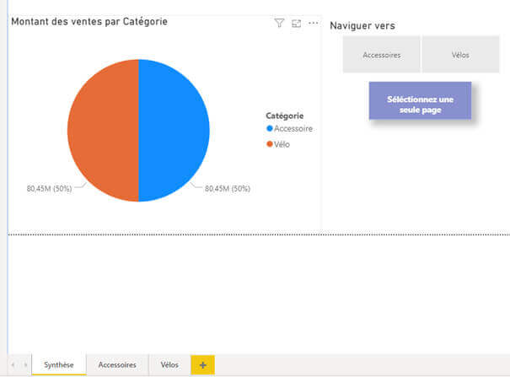Click the Sélectionnez une seule page button
The width and height of the screenshot is (510, 377).
coord(420,100)
